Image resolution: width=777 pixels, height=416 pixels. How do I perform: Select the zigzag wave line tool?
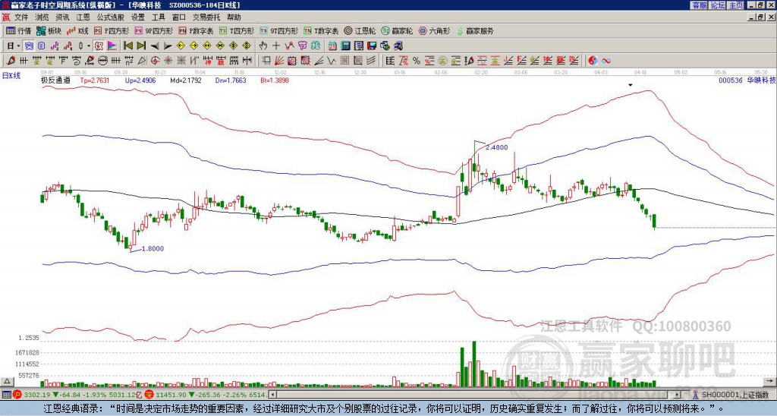332,61
